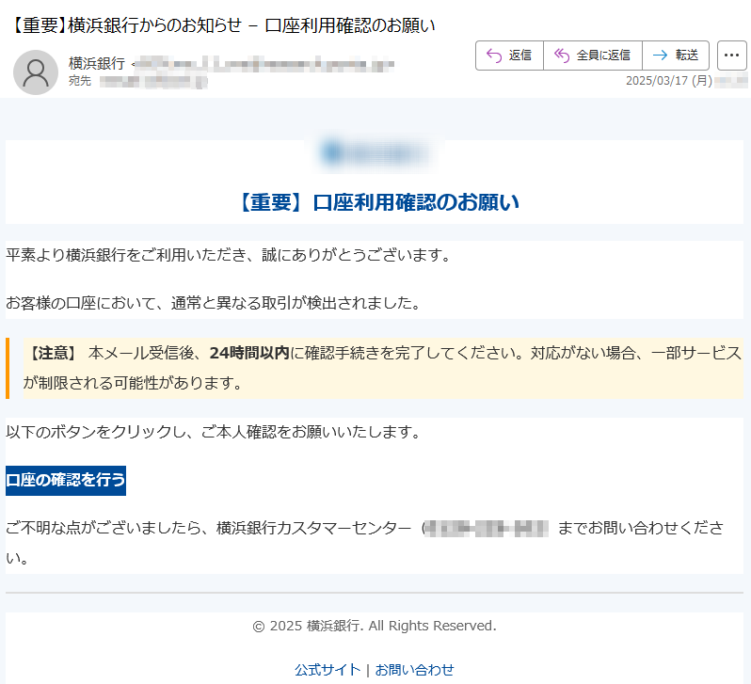The image size is (751, 684).
Task: Click the 返信 reply button
Action: 510,56
